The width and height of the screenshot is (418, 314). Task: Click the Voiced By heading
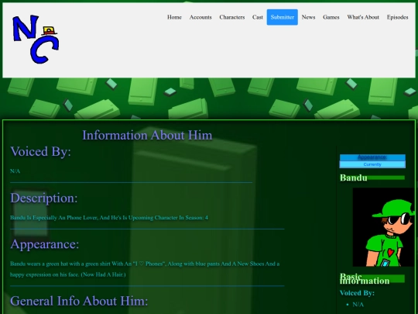40,151
